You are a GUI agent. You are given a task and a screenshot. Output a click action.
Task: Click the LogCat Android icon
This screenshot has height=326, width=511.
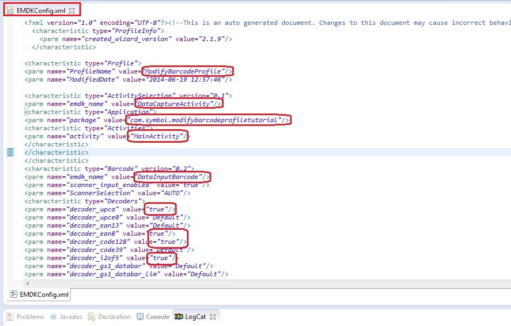(x=178, y=317)
